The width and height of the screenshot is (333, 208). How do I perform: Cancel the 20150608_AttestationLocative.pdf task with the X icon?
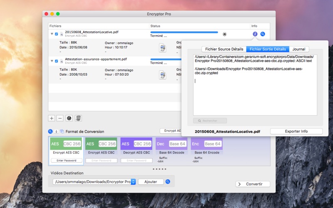pyautogui.click(x=224, y=34)
